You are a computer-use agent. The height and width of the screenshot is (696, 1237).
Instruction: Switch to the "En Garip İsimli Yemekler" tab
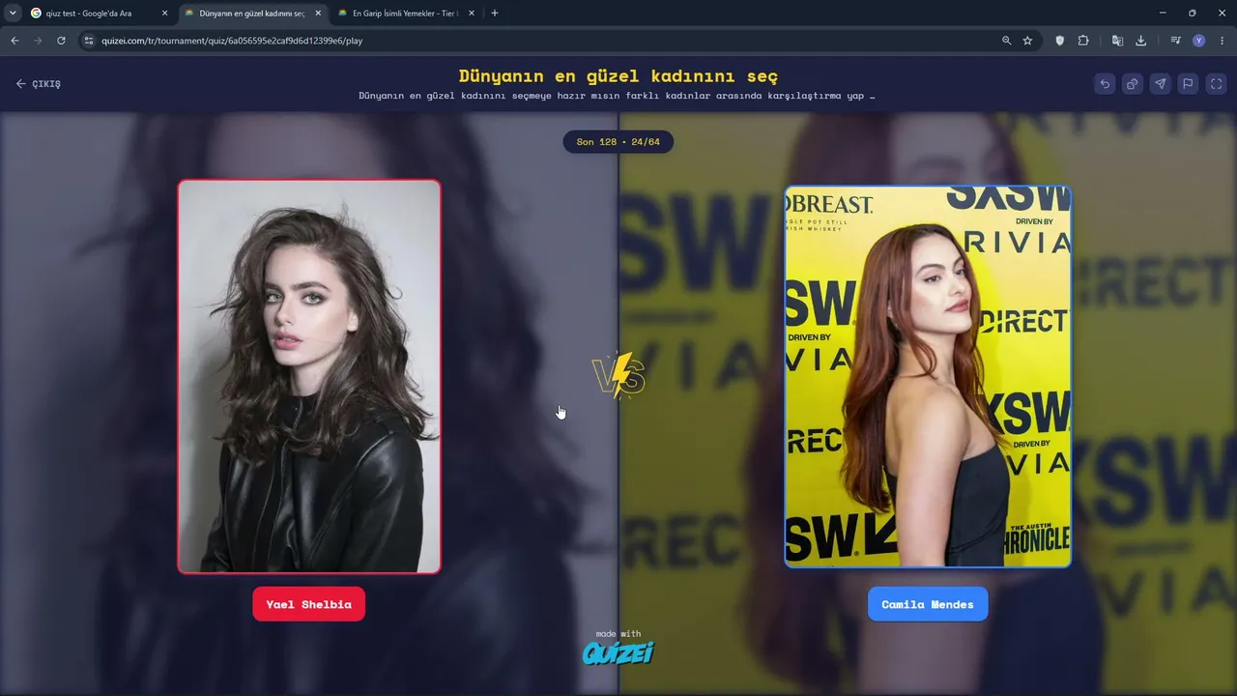(x=405, y=14)
